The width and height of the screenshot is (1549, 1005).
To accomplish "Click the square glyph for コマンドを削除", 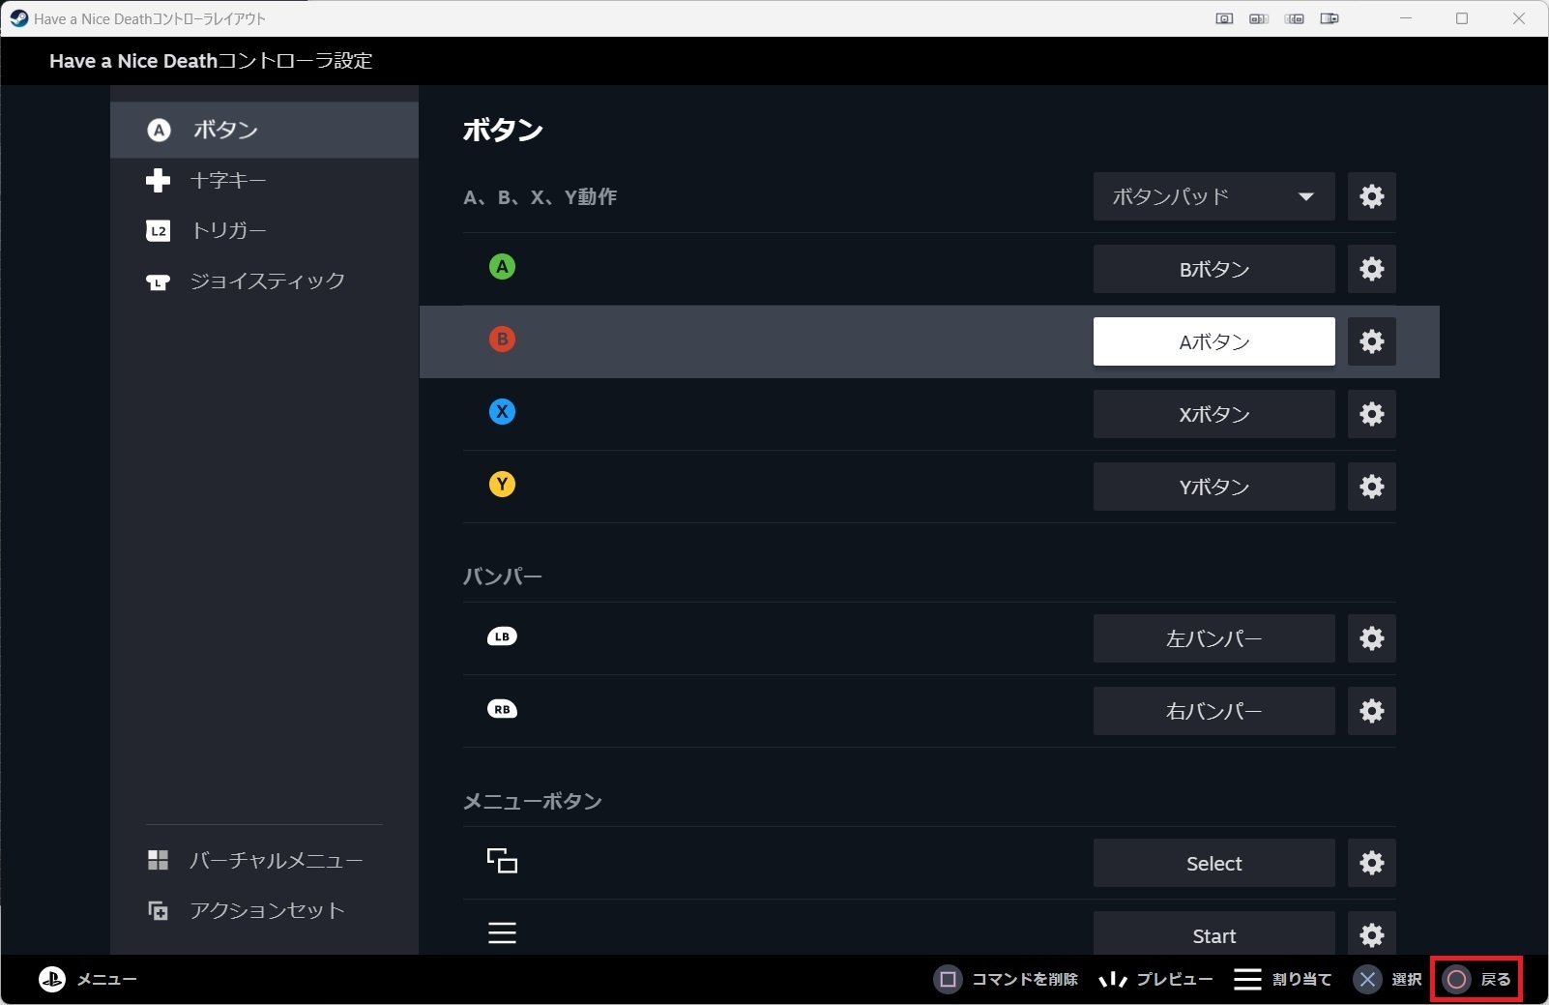I will point(948,980).
